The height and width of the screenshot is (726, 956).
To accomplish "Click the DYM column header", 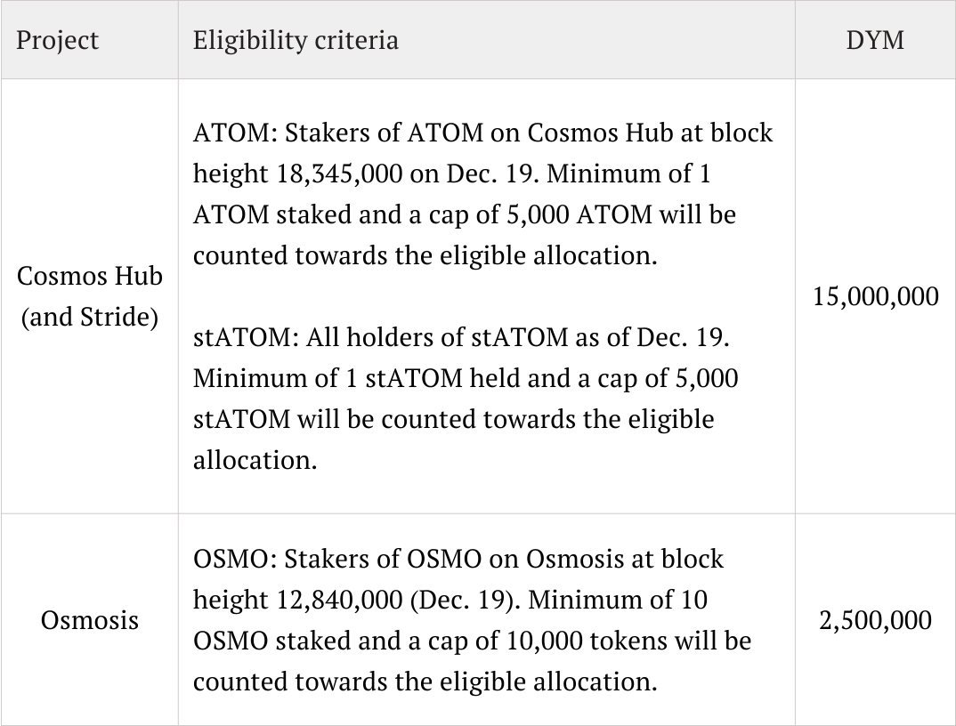I will (x=875, y=40).
